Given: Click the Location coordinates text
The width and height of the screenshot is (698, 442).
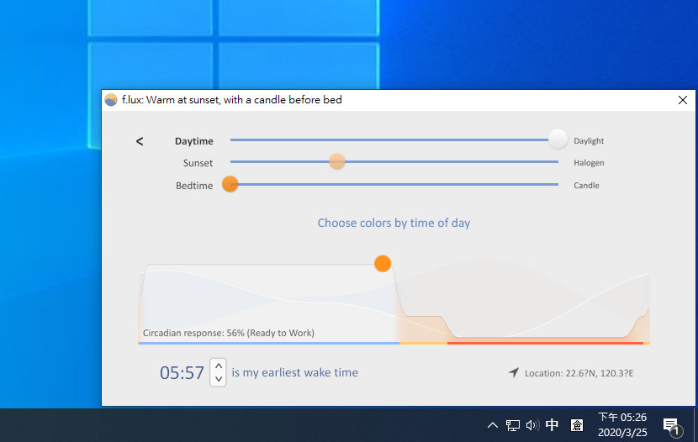Looking at the screenshot, I should (579, 373).
